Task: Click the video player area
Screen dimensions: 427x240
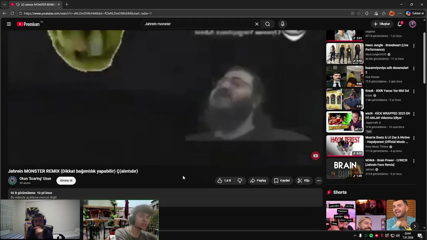Action: pos(165,97)
